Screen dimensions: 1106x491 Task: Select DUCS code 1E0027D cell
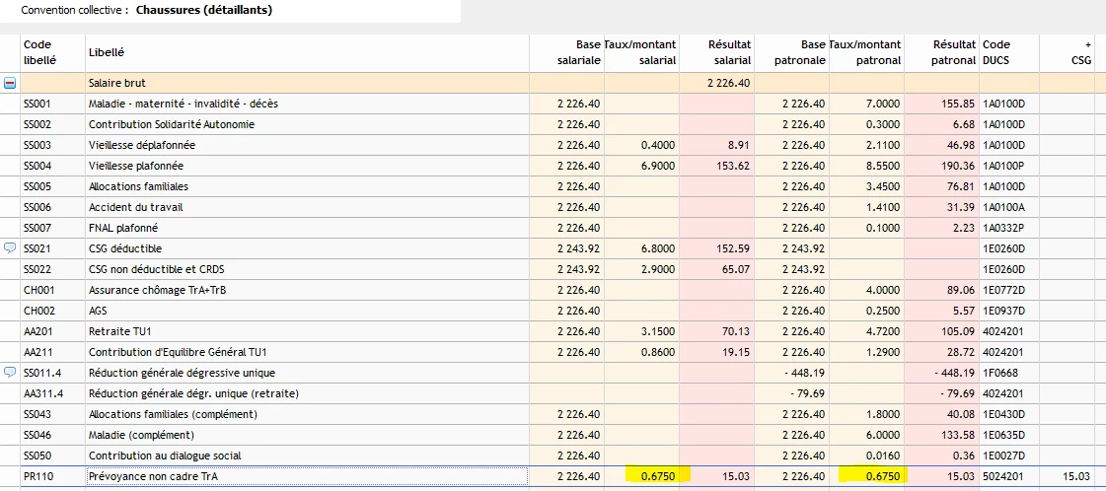point(1004,456)
